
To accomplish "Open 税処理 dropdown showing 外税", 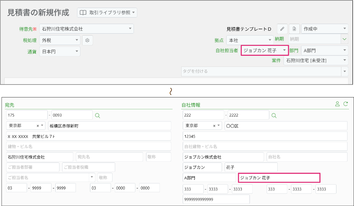I will point(60,40).
